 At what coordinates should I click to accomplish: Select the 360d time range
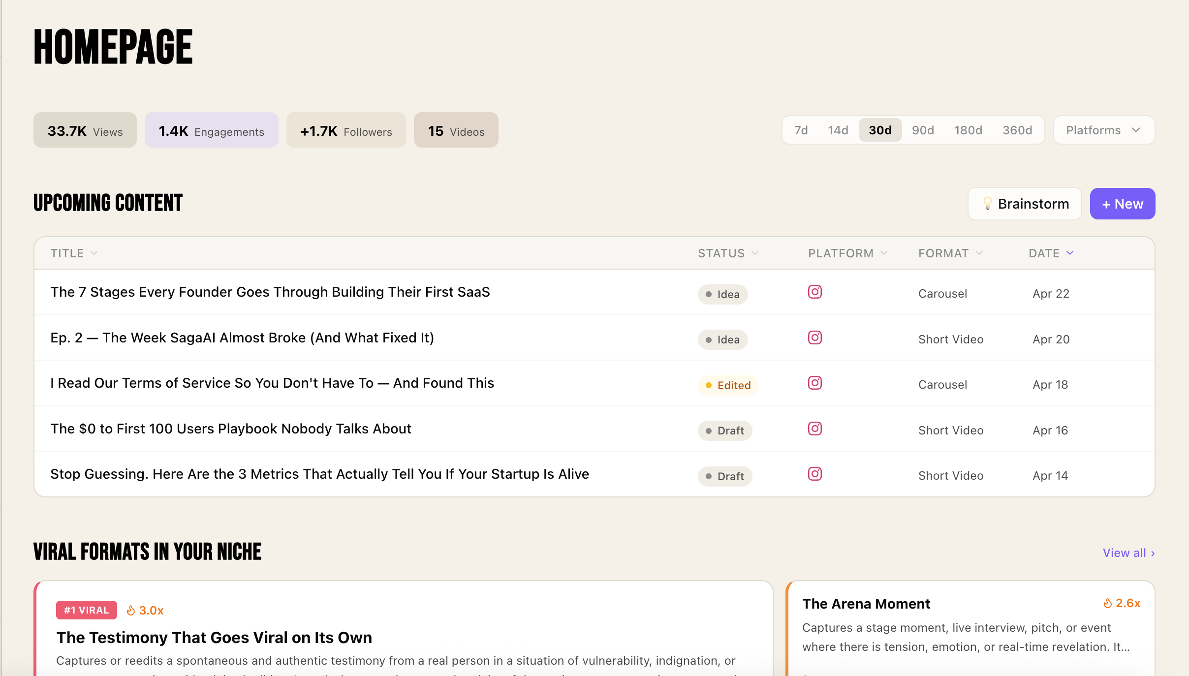coord(1017,130)
